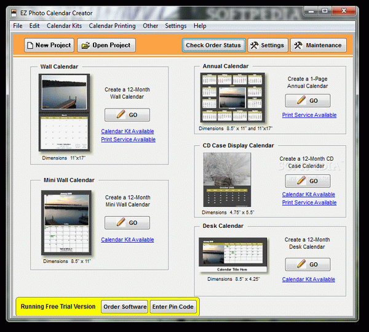Click 'Create a 1-Page Annual Calendar' text

pyautogui.click(x=307, y=83)
